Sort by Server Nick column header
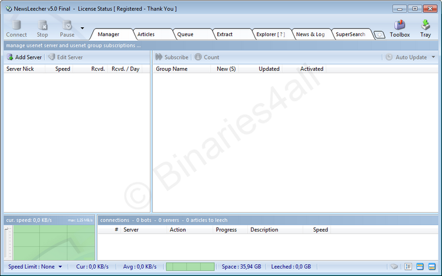The width and height of the screenshot is (442, 276). (24, 69)
